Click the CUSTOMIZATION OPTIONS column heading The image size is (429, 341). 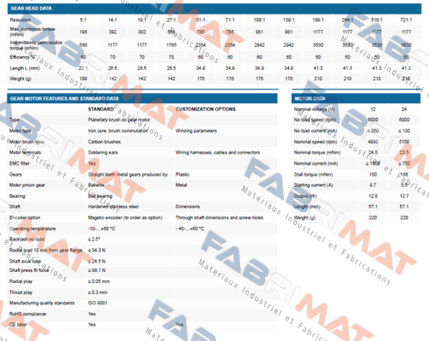pyautogui.click(x=206, y=109)
